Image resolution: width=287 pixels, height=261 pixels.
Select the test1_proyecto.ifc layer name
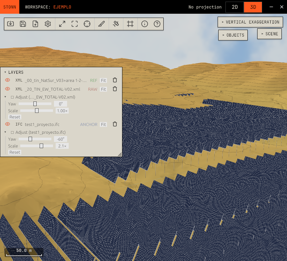(42, 125)
